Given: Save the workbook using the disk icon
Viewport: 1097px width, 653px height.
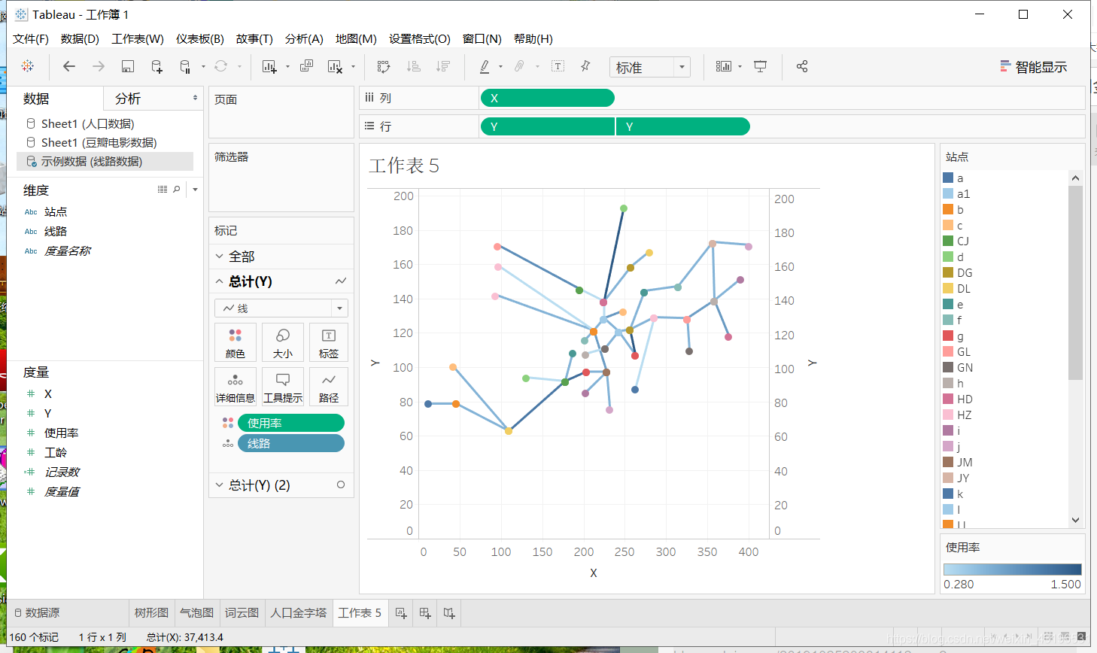Looking at the screenshot, I should [128, 66].
